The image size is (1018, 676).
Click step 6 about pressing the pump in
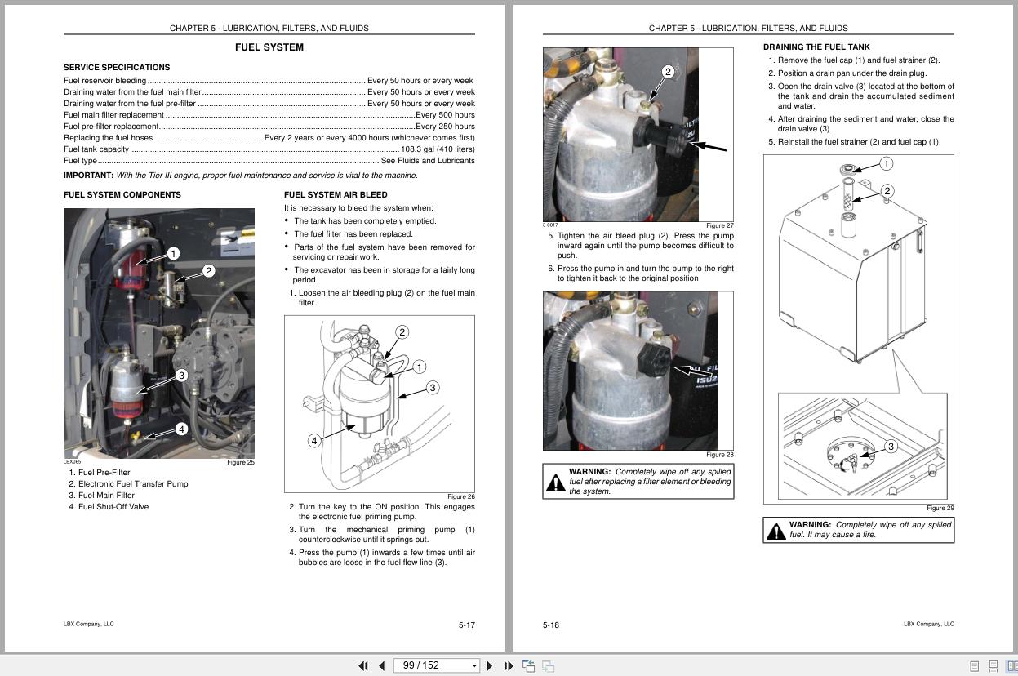tap(641, 274)
